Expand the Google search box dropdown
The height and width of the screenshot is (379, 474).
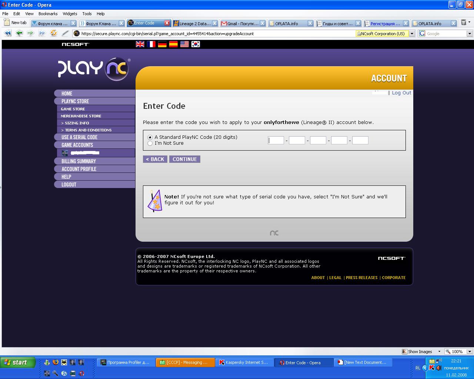[470, 33]
